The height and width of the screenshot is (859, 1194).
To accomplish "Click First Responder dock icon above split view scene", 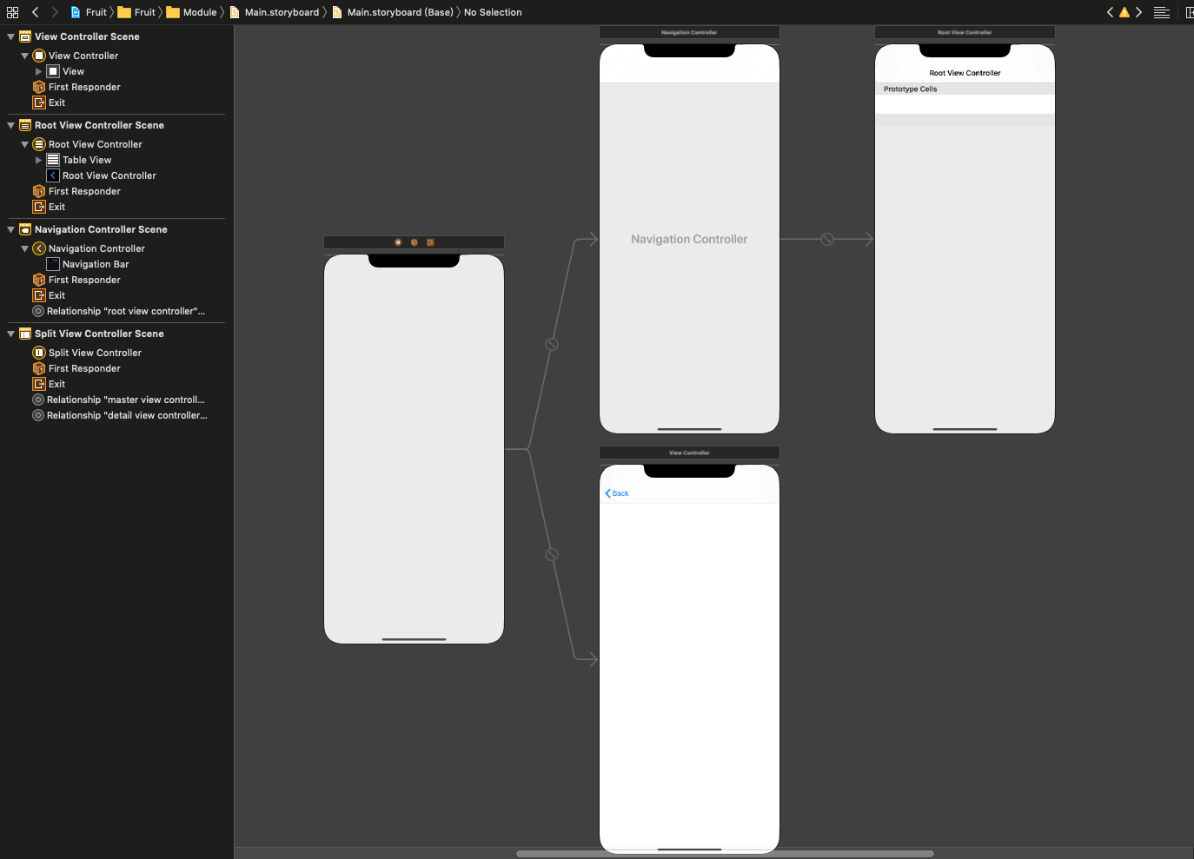I will coord(415,242).
